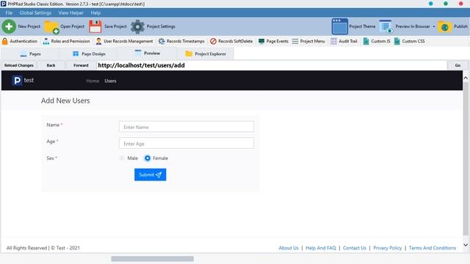Click the Project Theme window icon
Image resolution: width=470 pixels, height=264 pixels.
tap(339, 26)
